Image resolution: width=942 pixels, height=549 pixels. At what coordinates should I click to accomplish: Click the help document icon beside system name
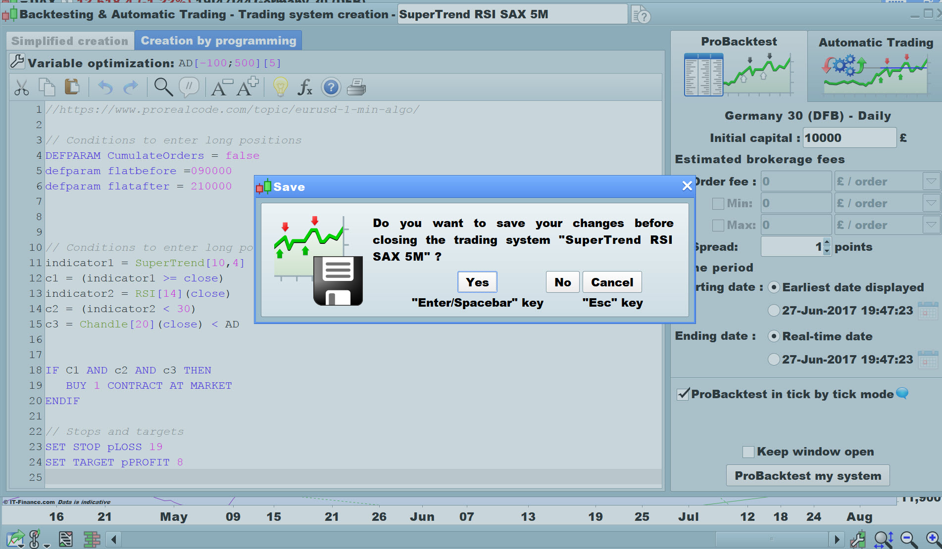[x=641, y=14]
